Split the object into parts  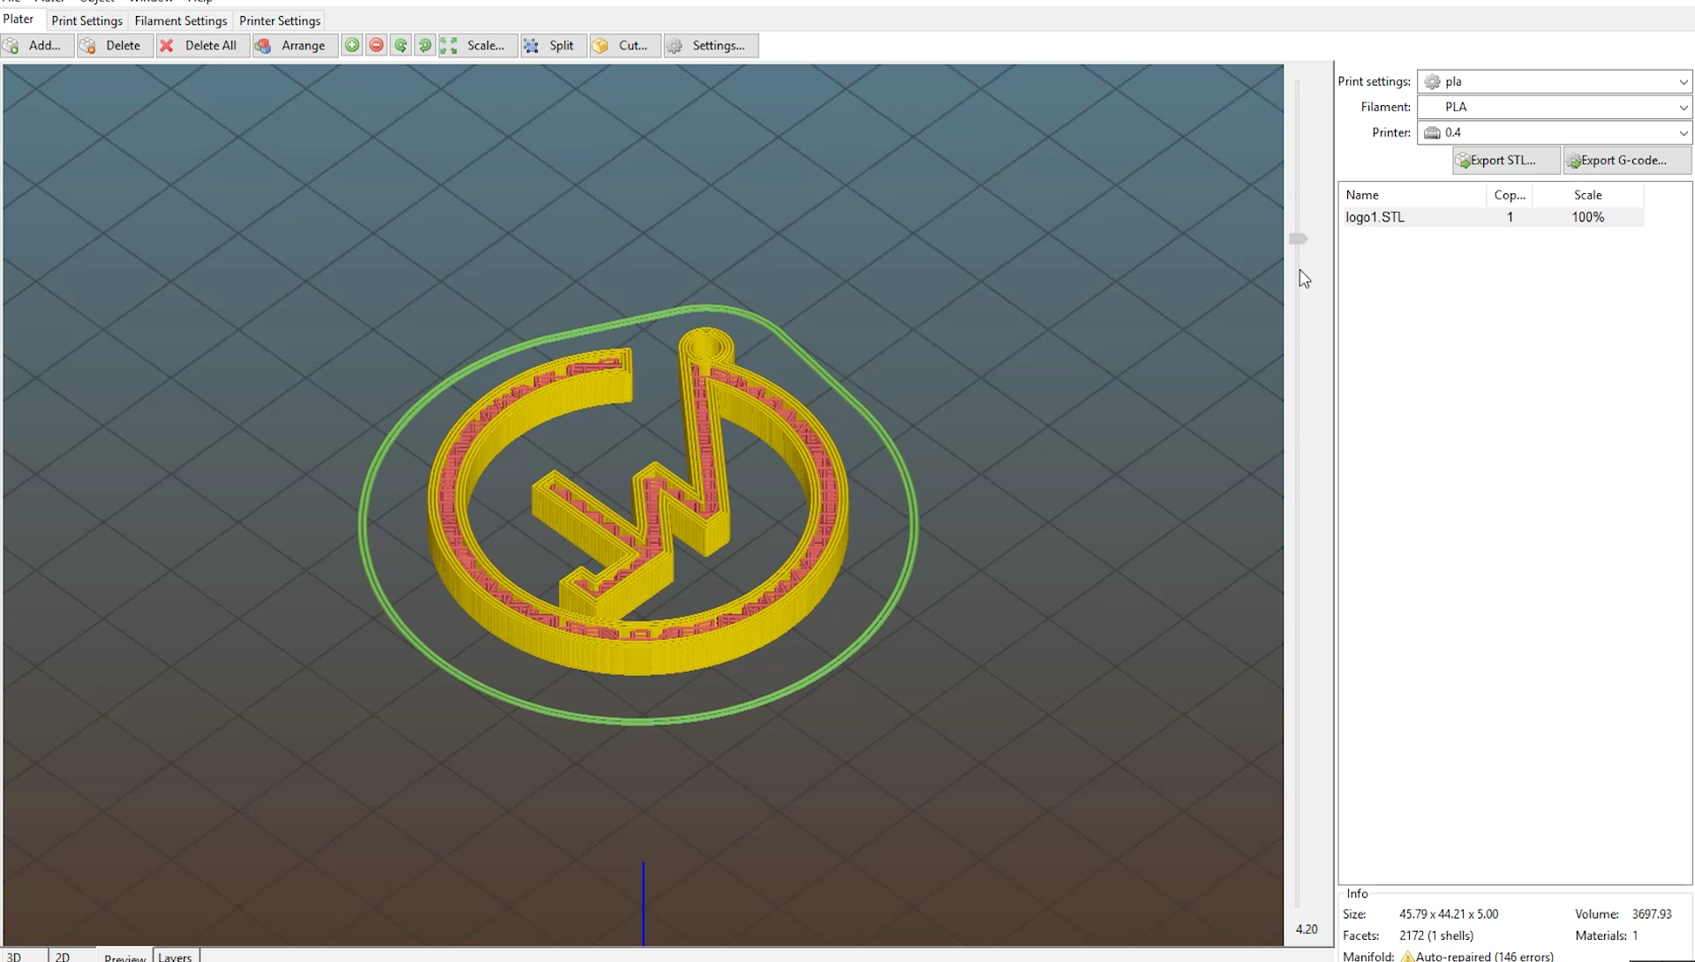(553, 46)
